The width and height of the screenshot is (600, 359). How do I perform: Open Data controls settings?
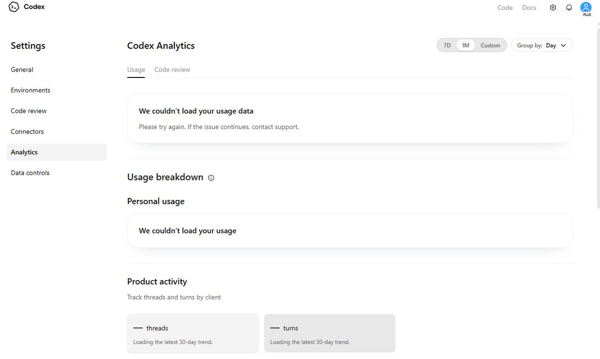coord(56,172)
